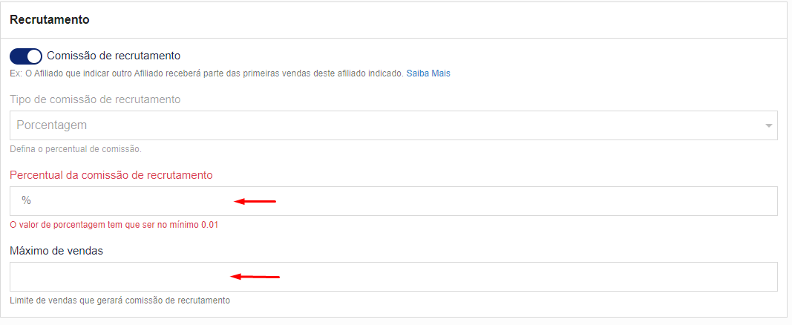Open the Porcentagem commission type dropdown

coord(393,125)
